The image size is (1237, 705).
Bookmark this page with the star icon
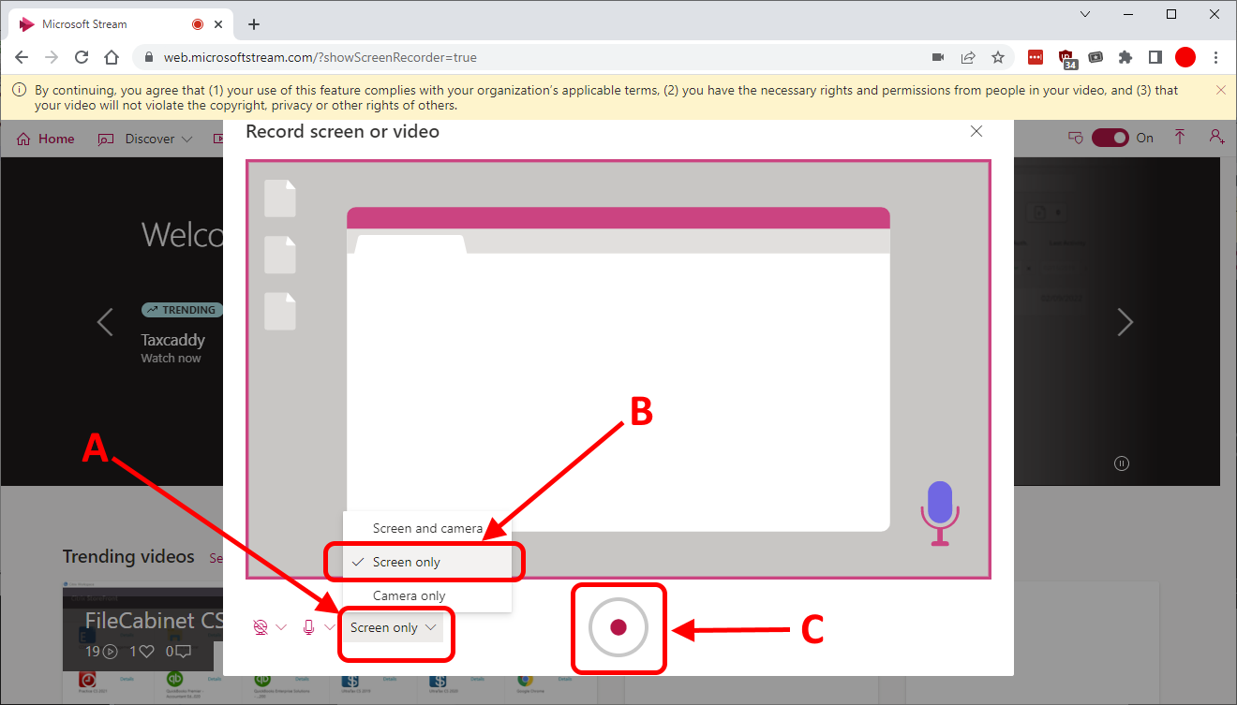(x=998, y=57)
